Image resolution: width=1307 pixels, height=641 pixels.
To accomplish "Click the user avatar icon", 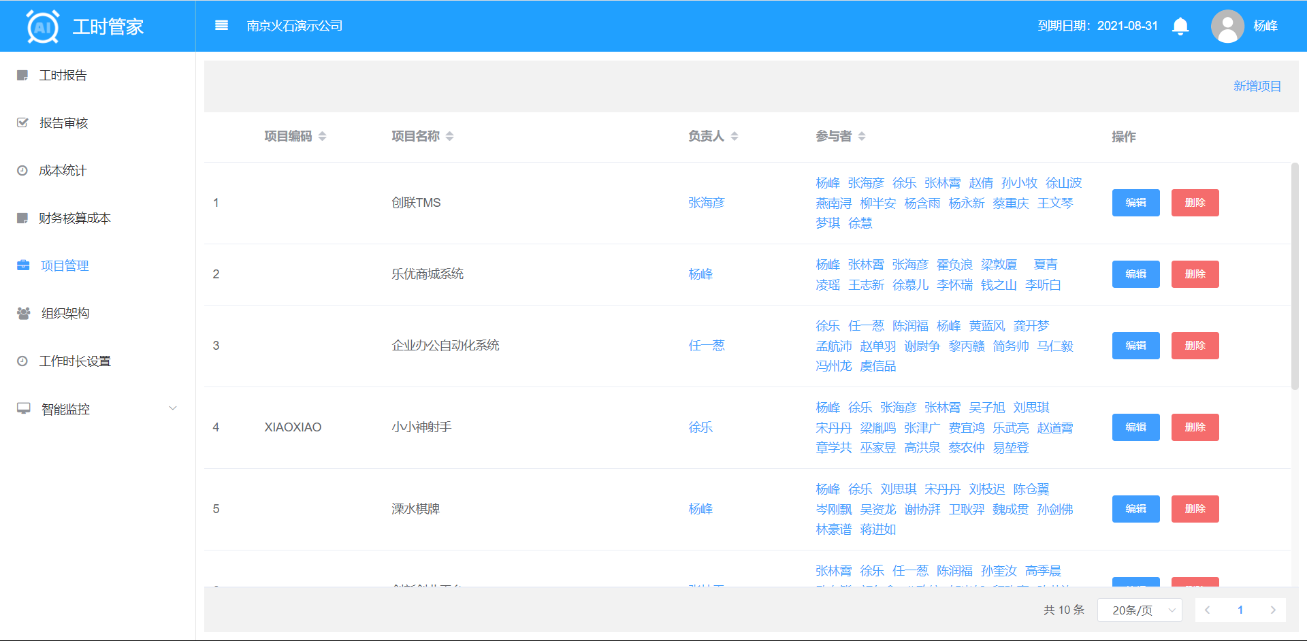I will [1227, 27].
